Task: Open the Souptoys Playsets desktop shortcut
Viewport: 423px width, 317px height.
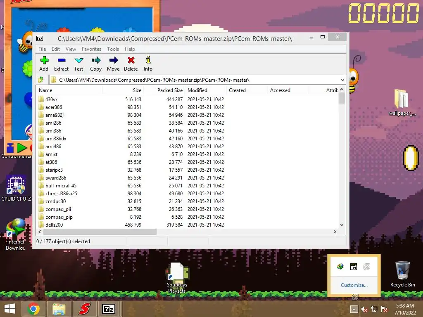Action: pyautogui.click(x=177, y=278)
